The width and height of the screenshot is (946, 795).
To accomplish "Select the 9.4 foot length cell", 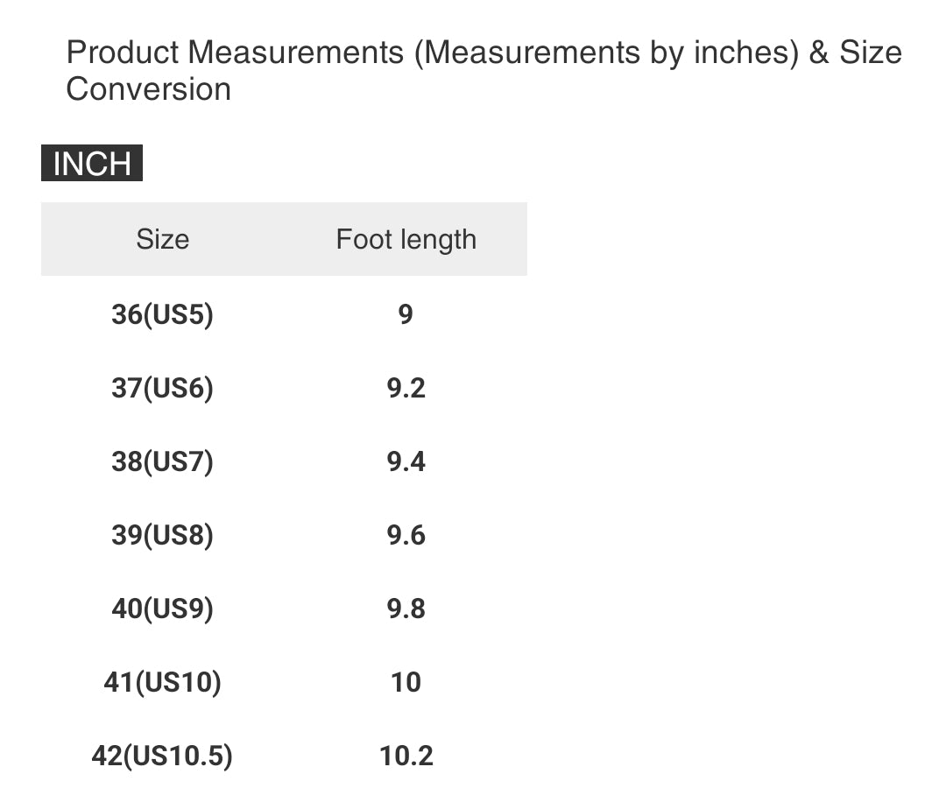I will [x=406, y=461].
